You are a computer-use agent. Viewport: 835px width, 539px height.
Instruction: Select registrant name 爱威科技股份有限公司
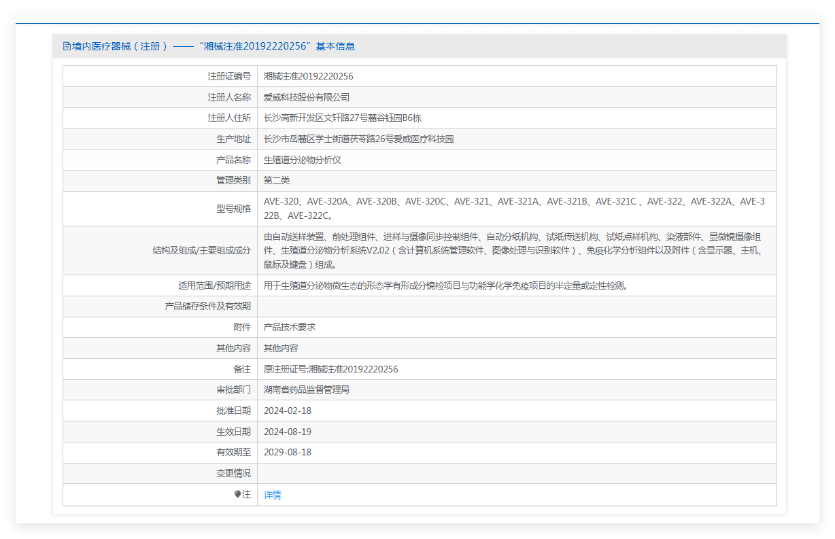point(306,97)
